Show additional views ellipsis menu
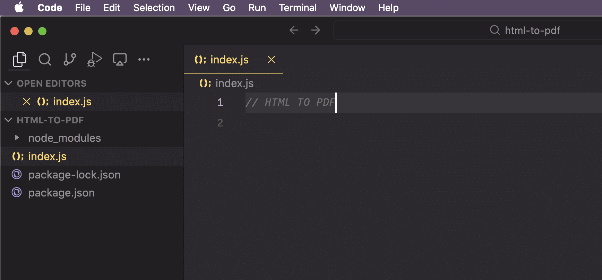The width and height of the screenshot is (602, 280). click(x=144, y=59)
